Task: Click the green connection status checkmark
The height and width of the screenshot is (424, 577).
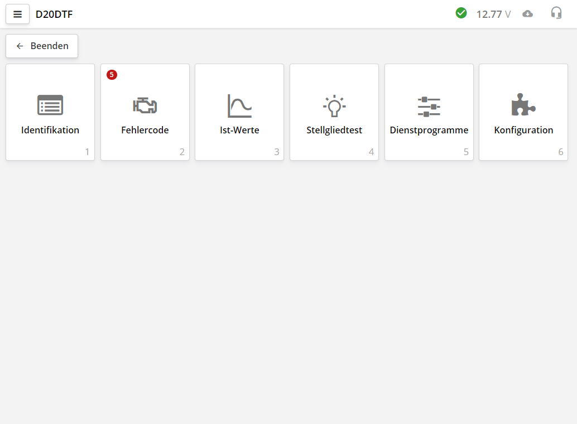Action: pos(461,12)
